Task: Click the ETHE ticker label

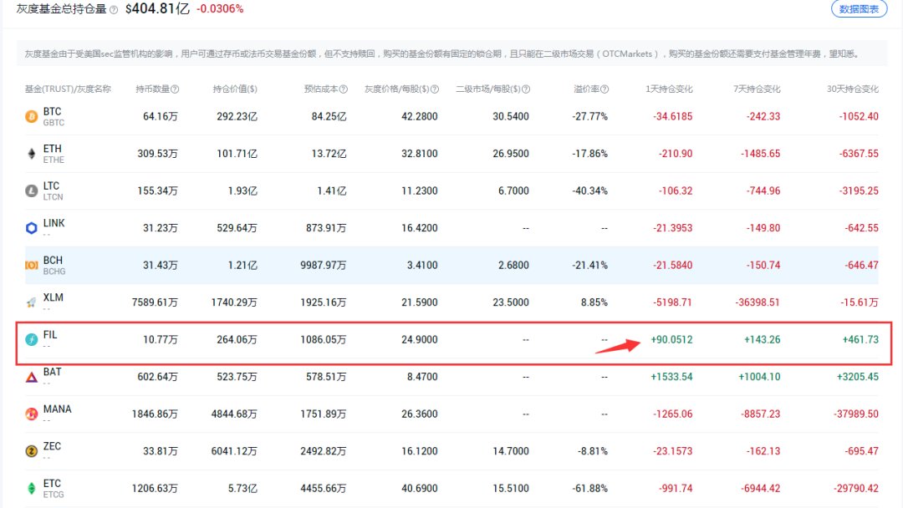Action: [54, 160]
